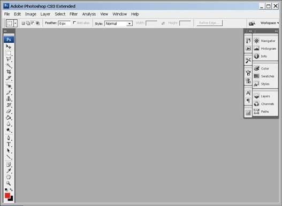Select the Eraser tool
Image resolution: width=282 pixels, height=206 pixels.
9,111
